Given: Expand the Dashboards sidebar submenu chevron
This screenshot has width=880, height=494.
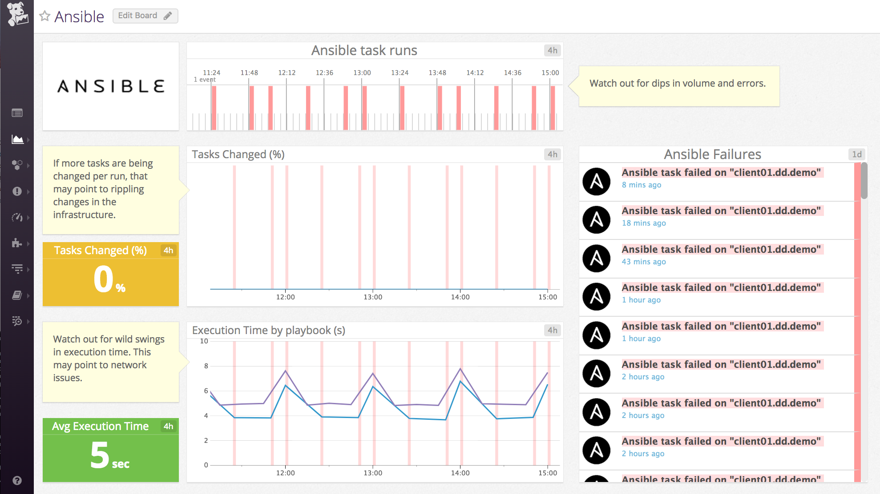Looking at the screenshot, I should click(x=28, y=139).
